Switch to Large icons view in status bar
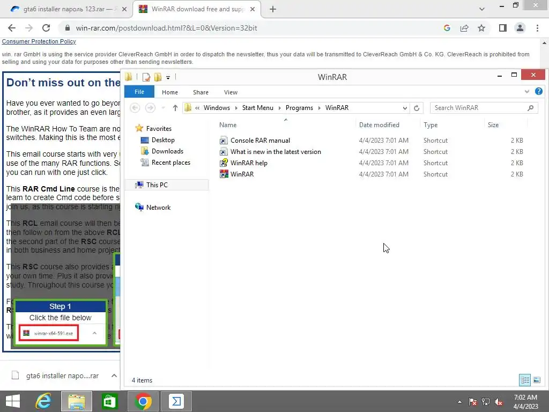 click(x=536, y=380)
